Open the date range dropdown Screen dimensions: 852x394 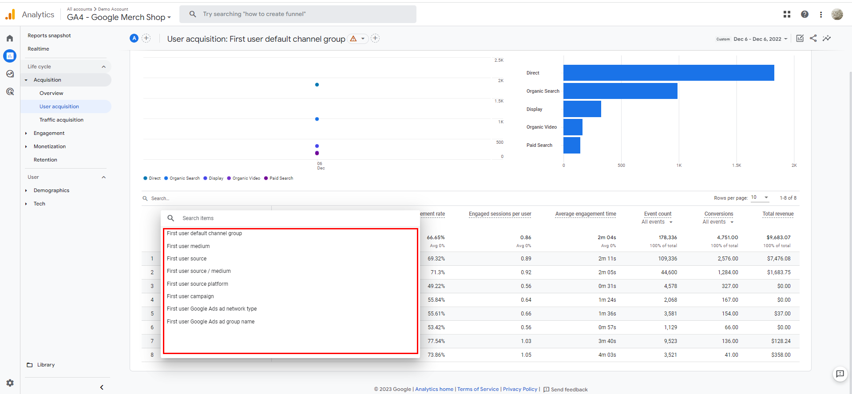pos(760,39)
